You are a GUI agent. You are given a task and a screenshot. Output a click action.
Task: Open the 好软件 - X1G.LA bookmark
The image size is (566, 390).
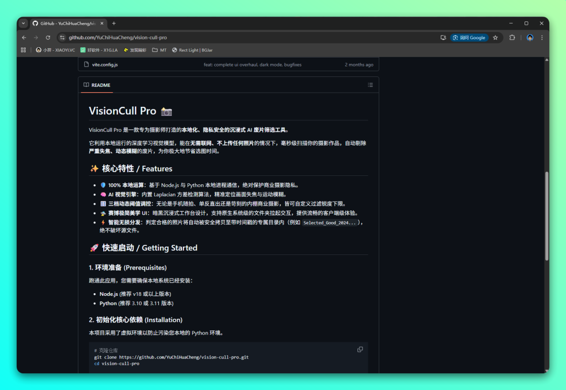coord(99,50)
